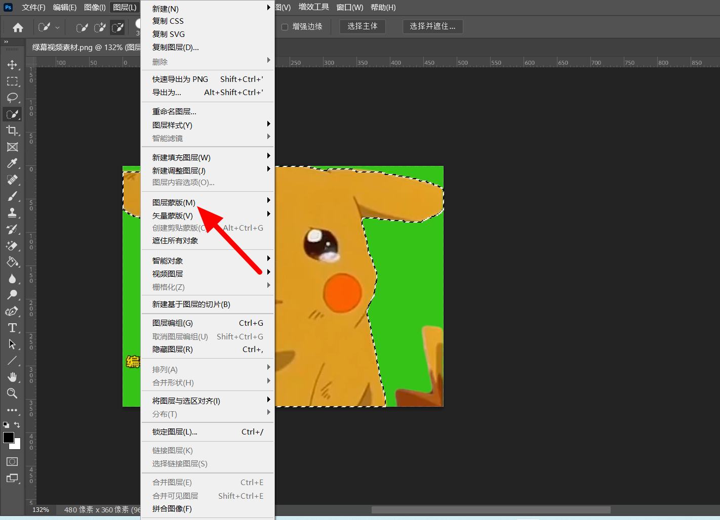The width and height of the screenshot is (720, 520).
Task: Select the Eyedropper tool
Action: pyautogui.click(x=12, y=163)
